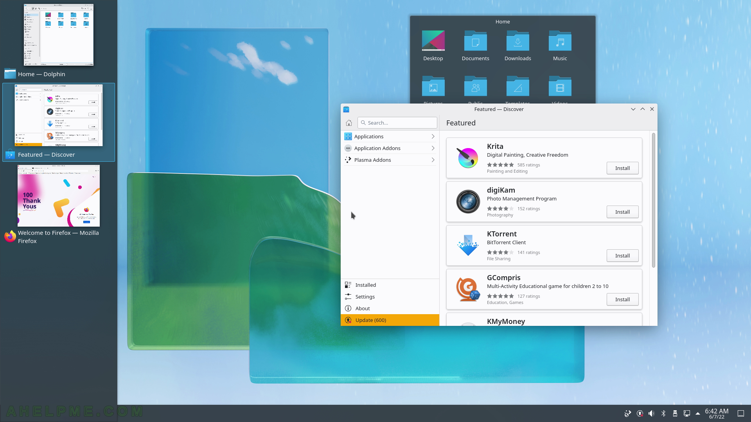Image resolution: width=751 pixels, height=422 pixels.
Task: Open Update (600) page
Action: (390, 320)
